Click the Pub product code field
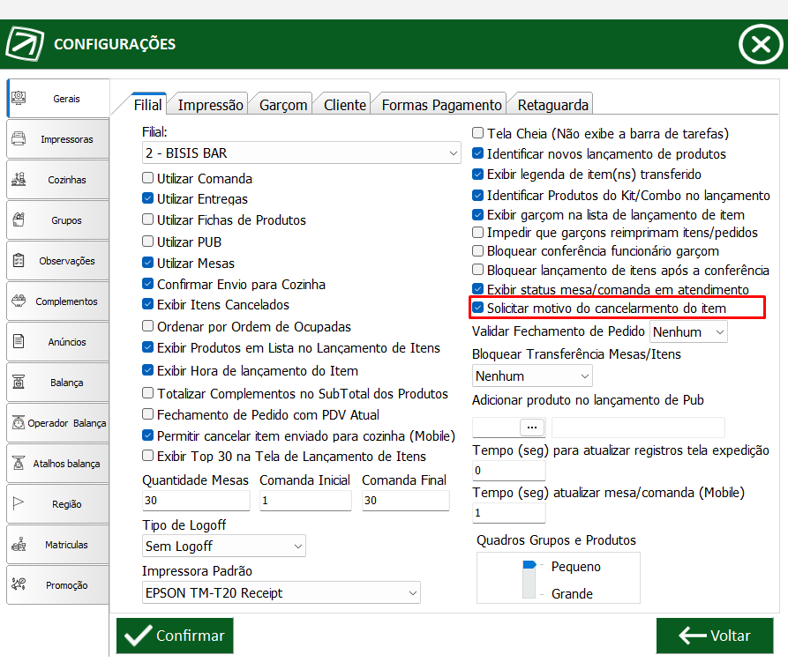Screen dimensions: 788x662 pos(496,428)
